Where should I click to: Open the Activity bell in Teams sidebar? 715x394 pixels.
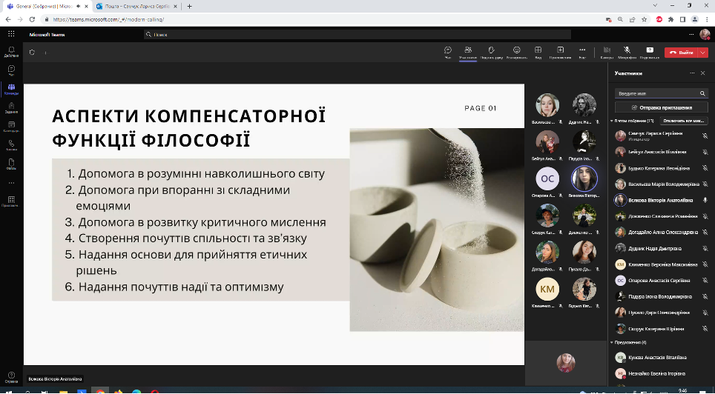pos(11,51)
